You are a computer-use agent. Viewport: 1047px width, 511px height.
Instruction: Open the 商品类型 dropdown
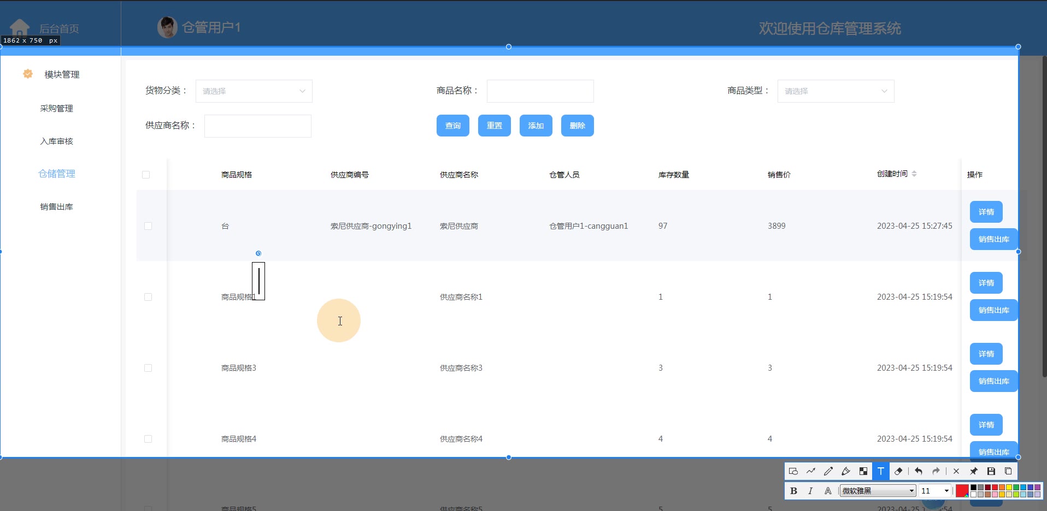(x=836, y=91)
